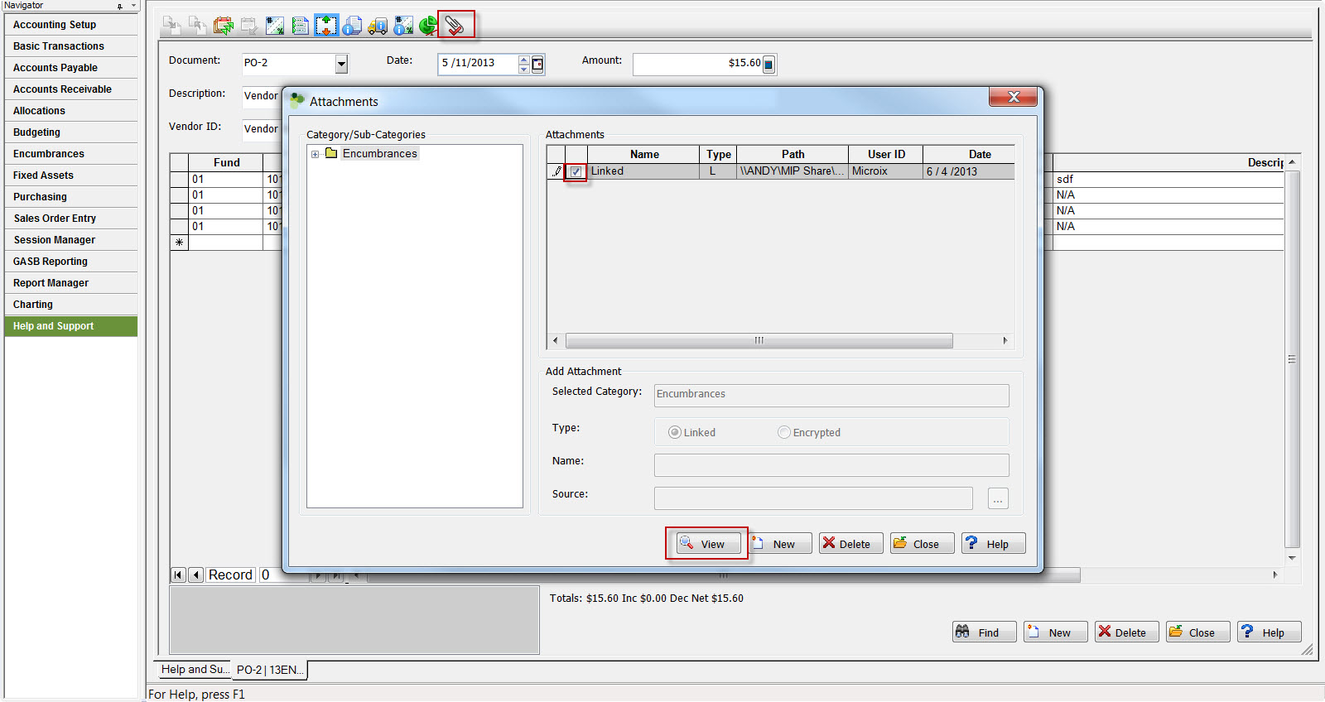
Task: Click the green dollar pie chart icon
Action: pyautogui.click(x=428, y=26)
